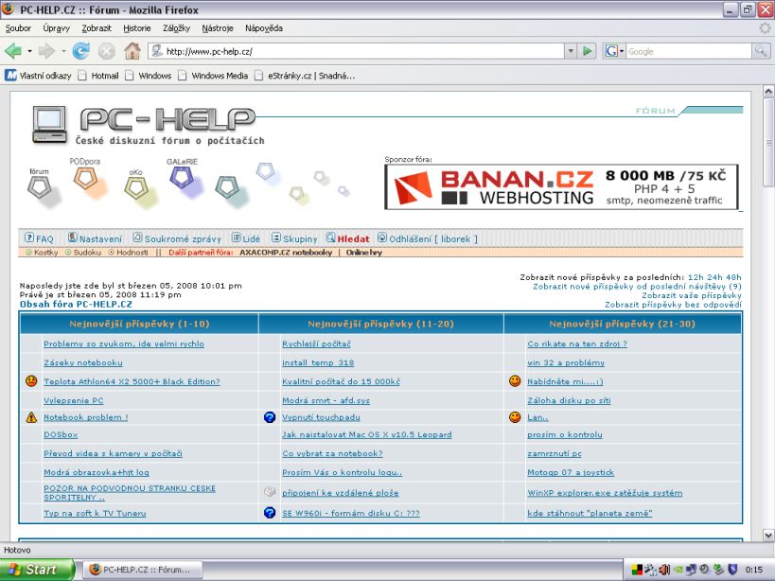Click the teal unlabeled pentagon icon
Screen dimensions: 775x581
(x=227, y=186)
